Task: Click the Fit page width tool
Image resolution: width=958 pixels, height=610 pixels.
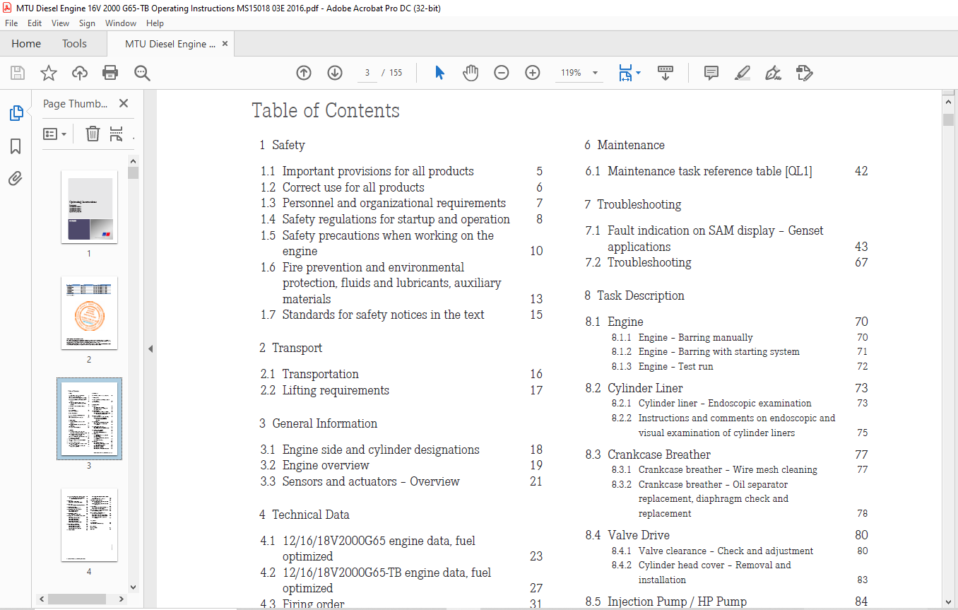Action: coord(625,73)
